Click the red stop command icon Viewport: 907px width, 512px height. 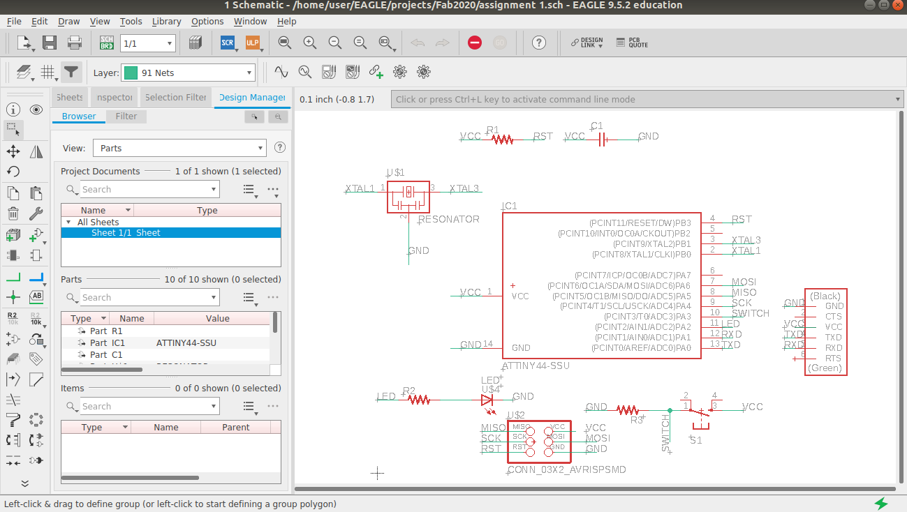[x=475, y=43]
